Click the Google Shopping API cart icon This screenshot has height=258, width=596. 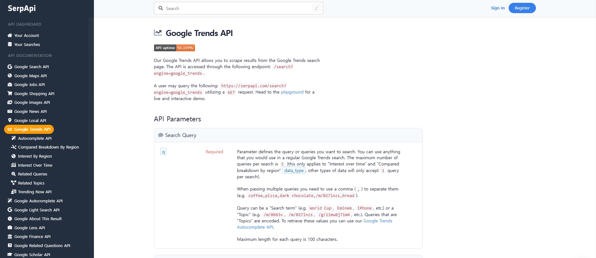point(10,94)
